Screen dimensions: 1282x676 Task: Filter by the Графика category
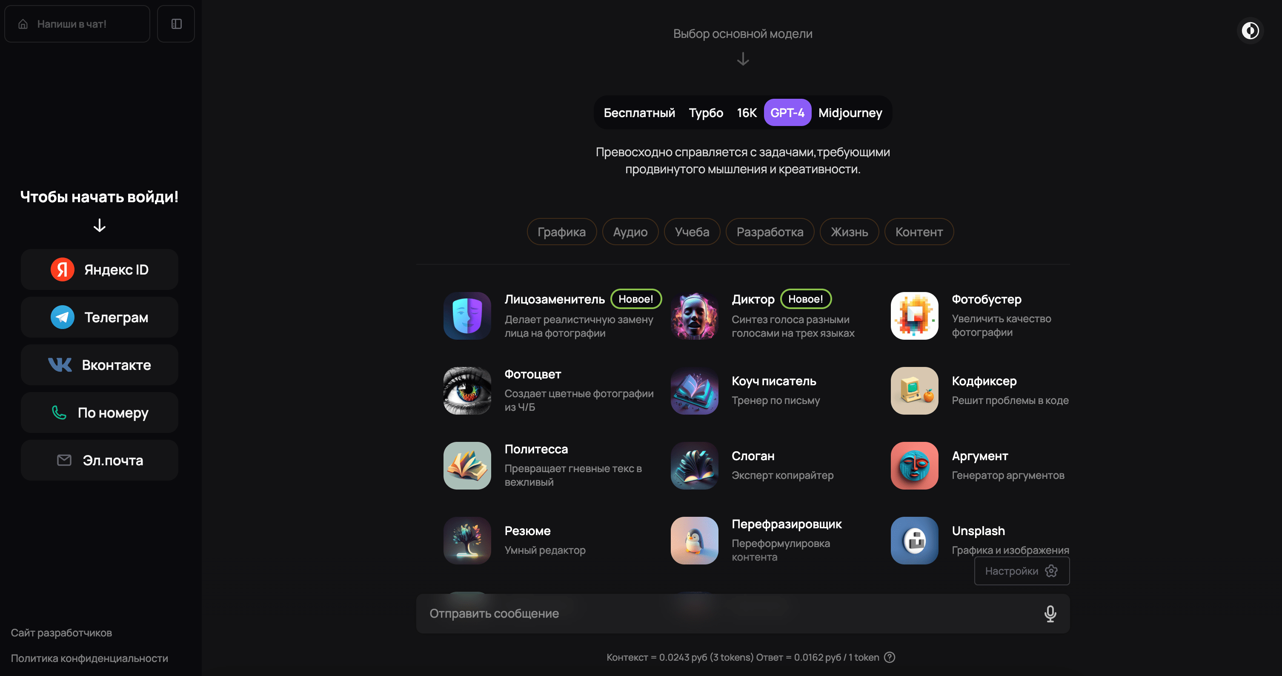[561, 232]
